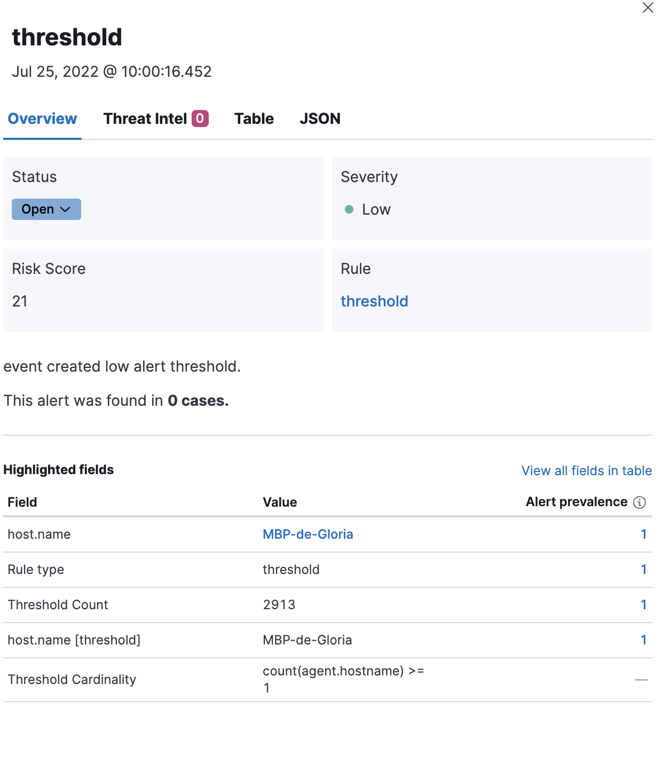The image size is (663, 771).
Task: Click the MBP-de-Gloria host.name value
Action: point(308,534)
